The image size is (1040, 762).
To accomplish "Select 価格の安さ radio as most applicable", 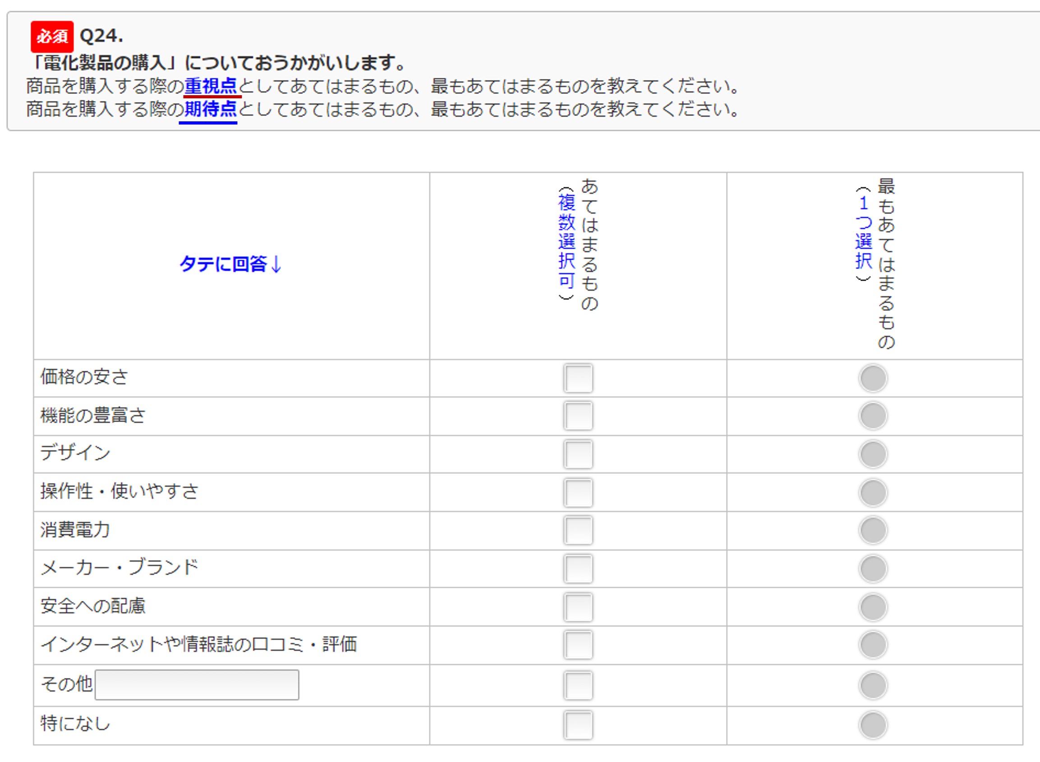I will click(x=873, y=378).
